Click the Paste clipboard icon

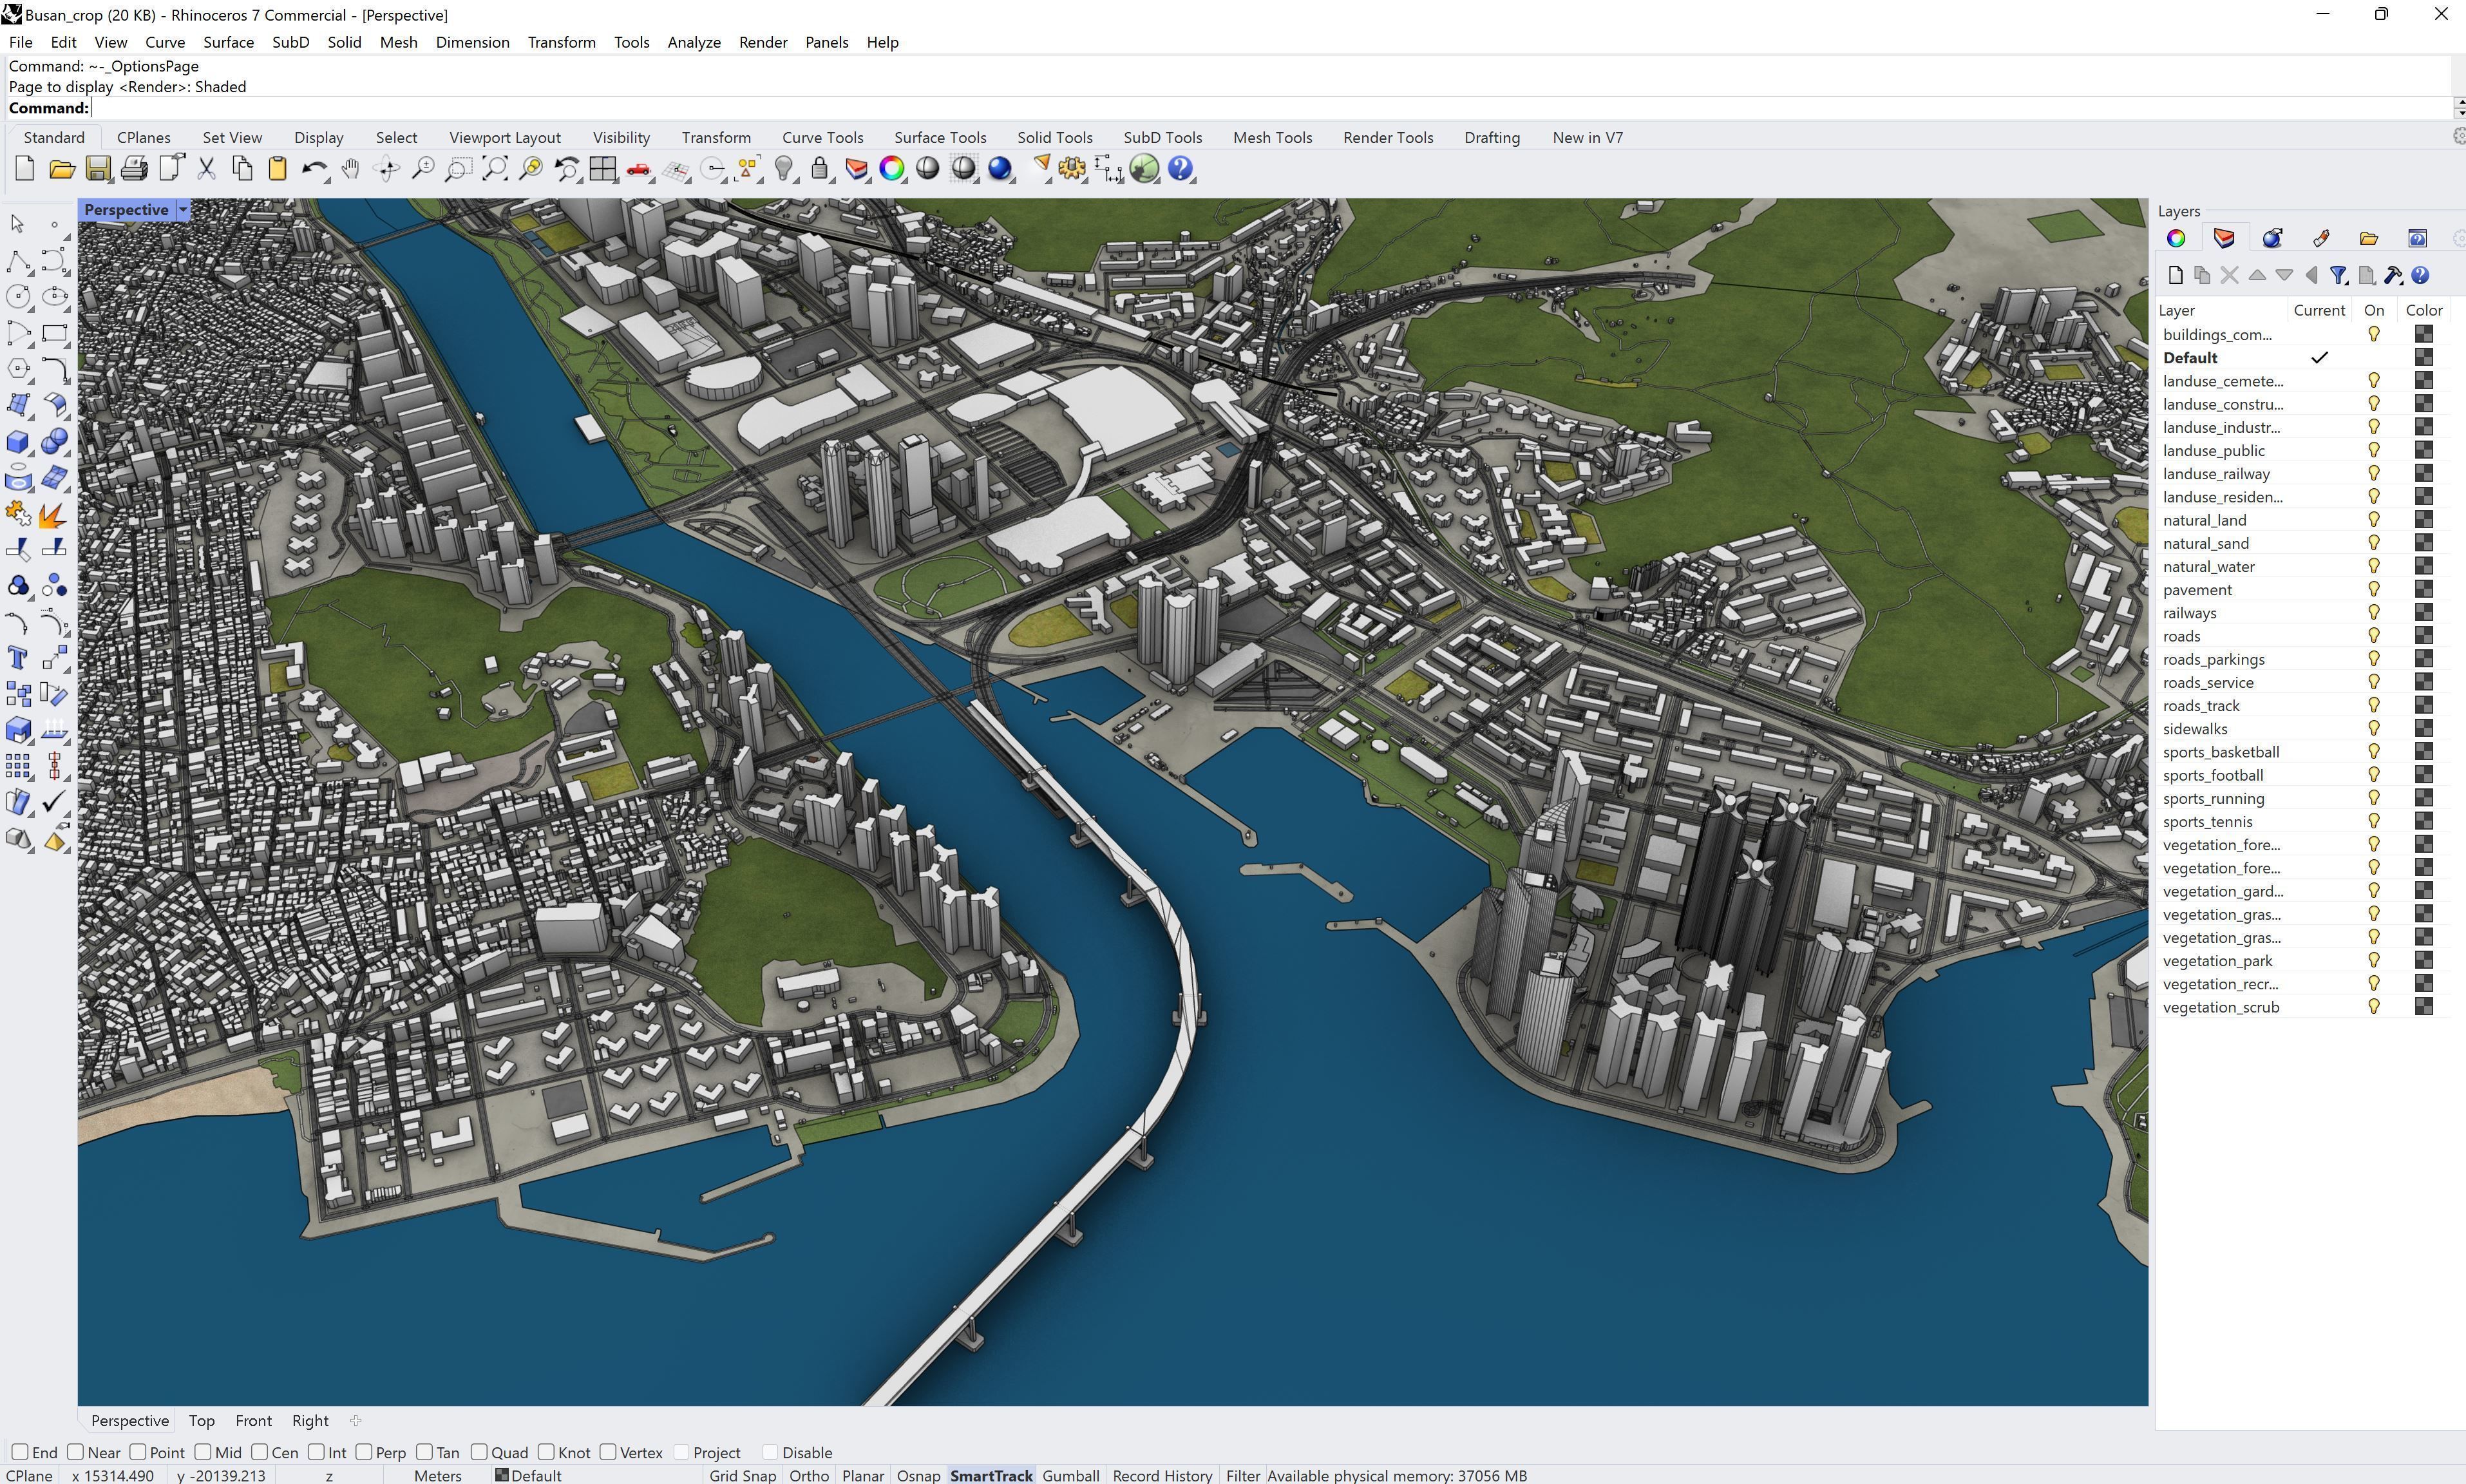coord(278,169)
